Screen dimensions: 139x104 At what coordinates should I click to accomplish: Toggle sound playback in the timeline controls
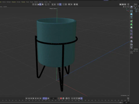(48, 98)
